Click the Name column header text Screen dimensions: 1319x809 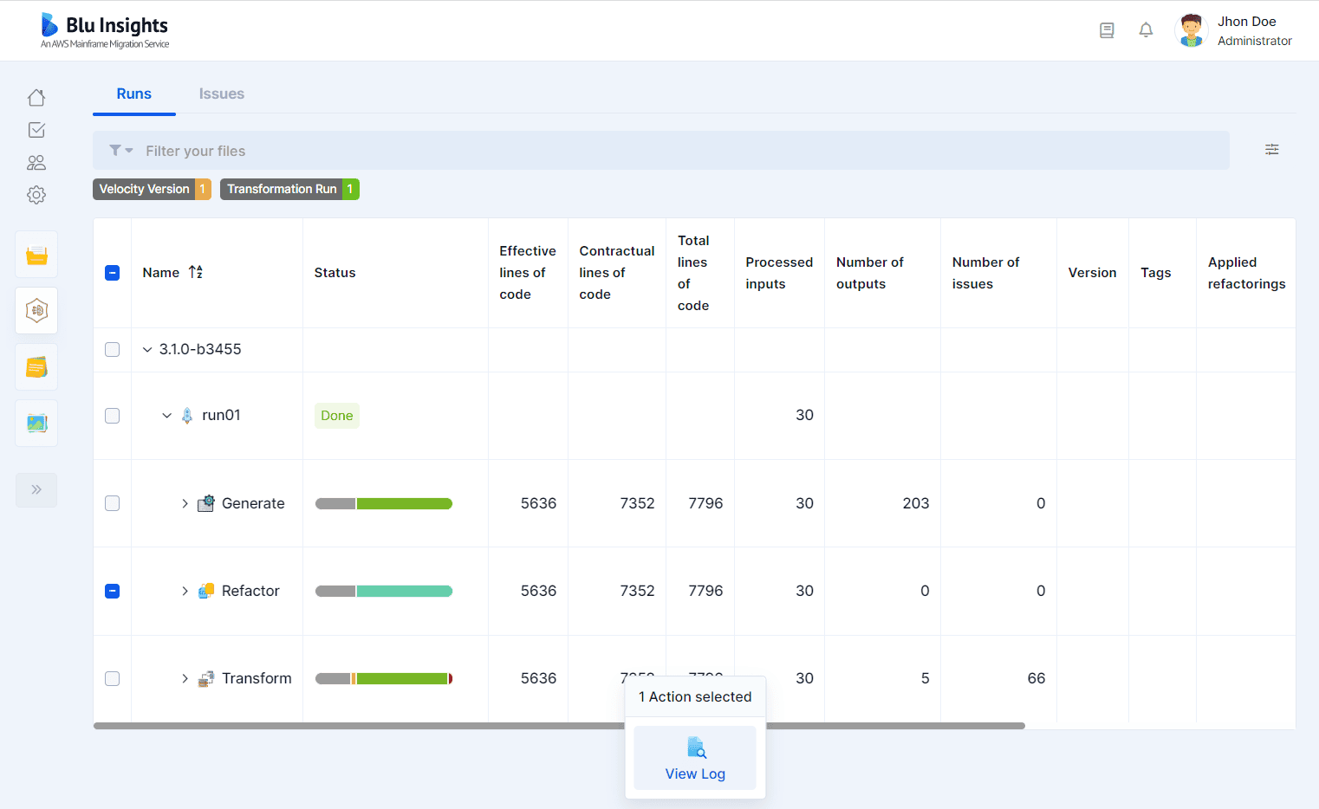coord(161,273)
